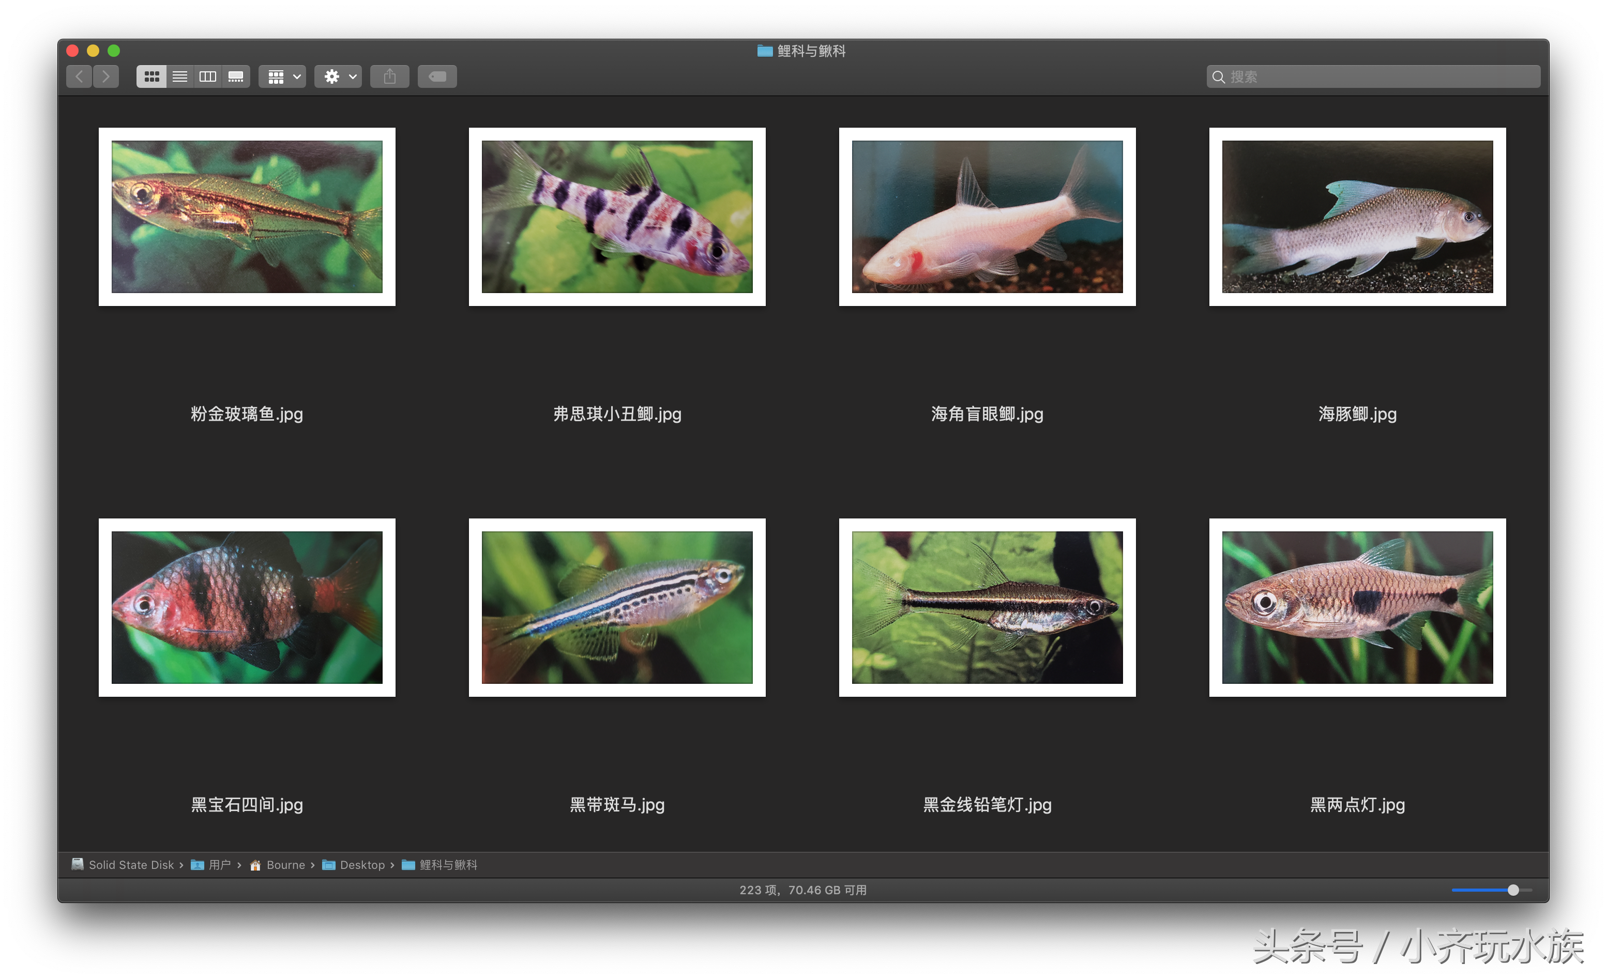Click the file name 黑金线铅笔灯.jpg

(988, 805)
